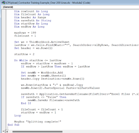Click the 'End If' line
The height and width of the screenshot is (133, 139).
tap(26, 103)
